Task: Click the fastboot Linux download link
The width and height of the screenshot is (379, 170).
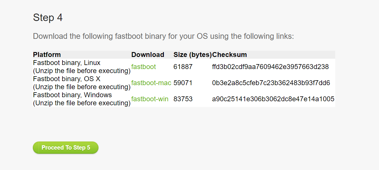Action: 143,67
